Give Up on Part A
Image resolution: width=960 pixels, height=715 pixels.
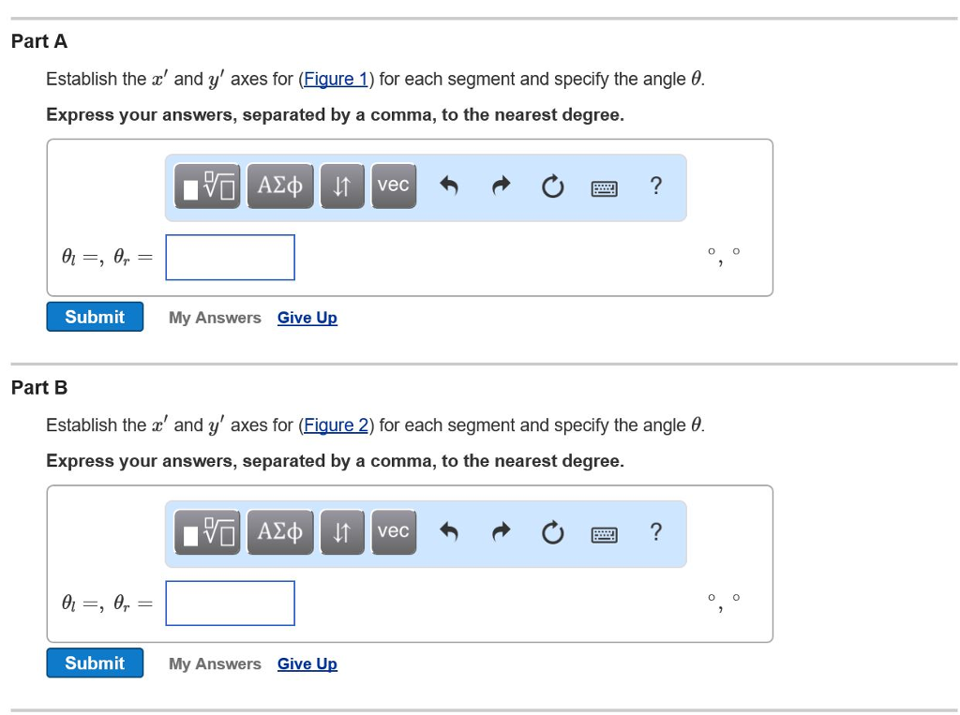tap(307, 318)
